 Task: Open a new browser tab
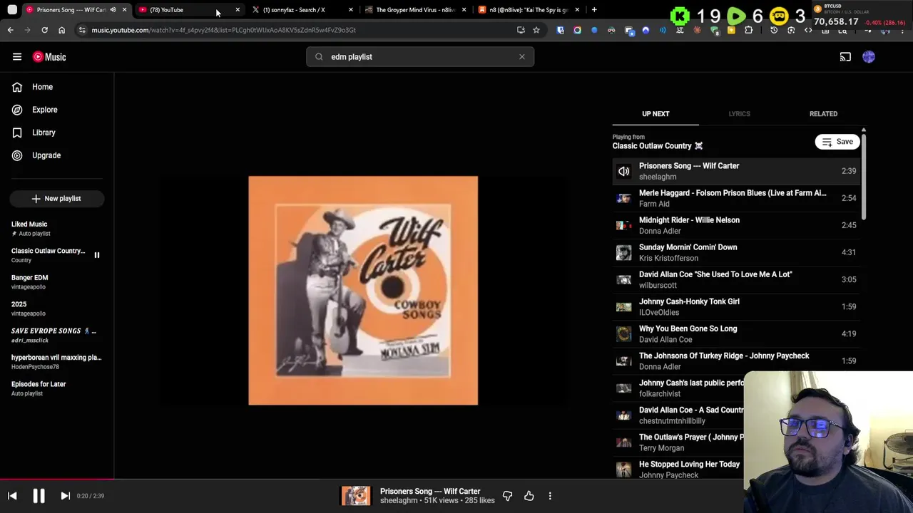click(594, 10)
